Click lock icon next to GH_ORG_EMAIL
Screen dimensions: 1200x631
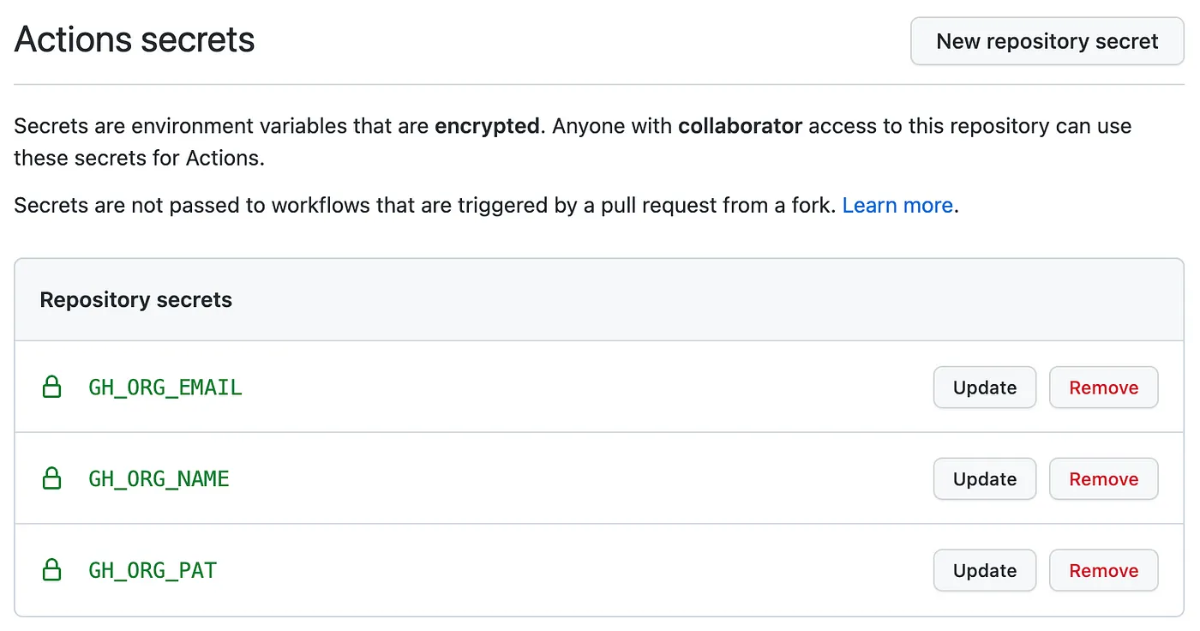tap(52, 388)
